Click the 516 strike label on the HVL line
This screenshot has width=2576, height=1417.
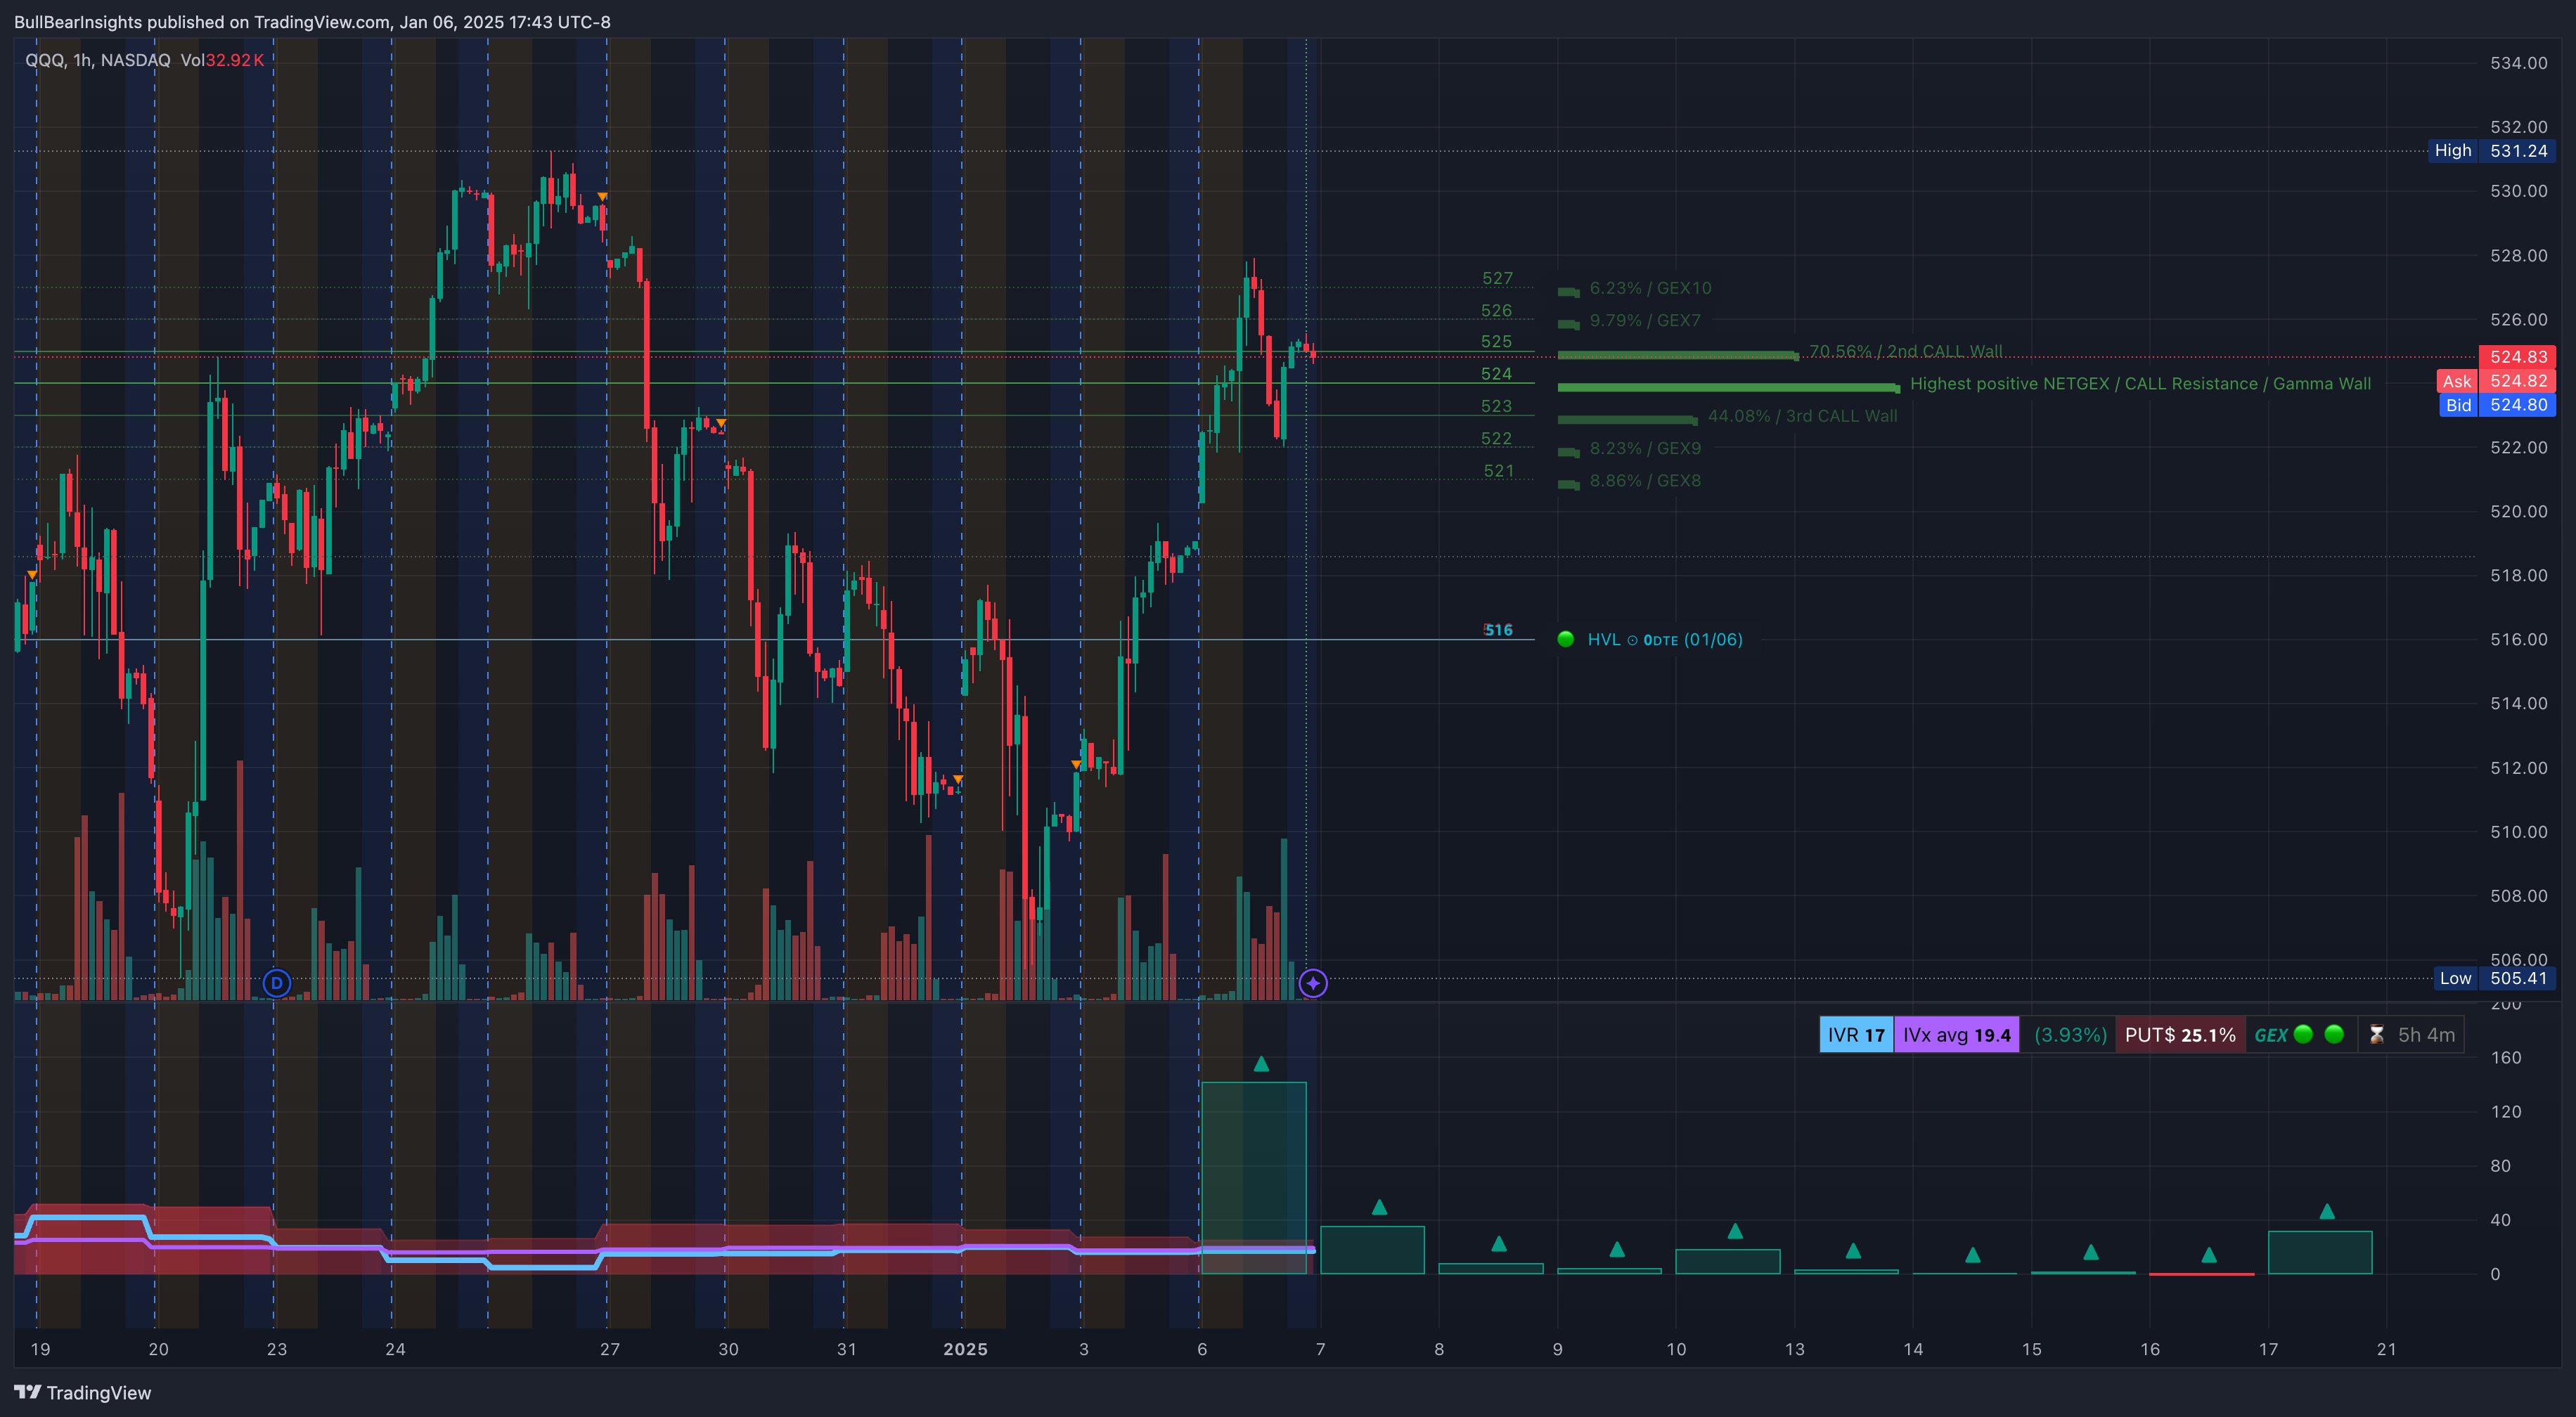(x=1498, y=630)
